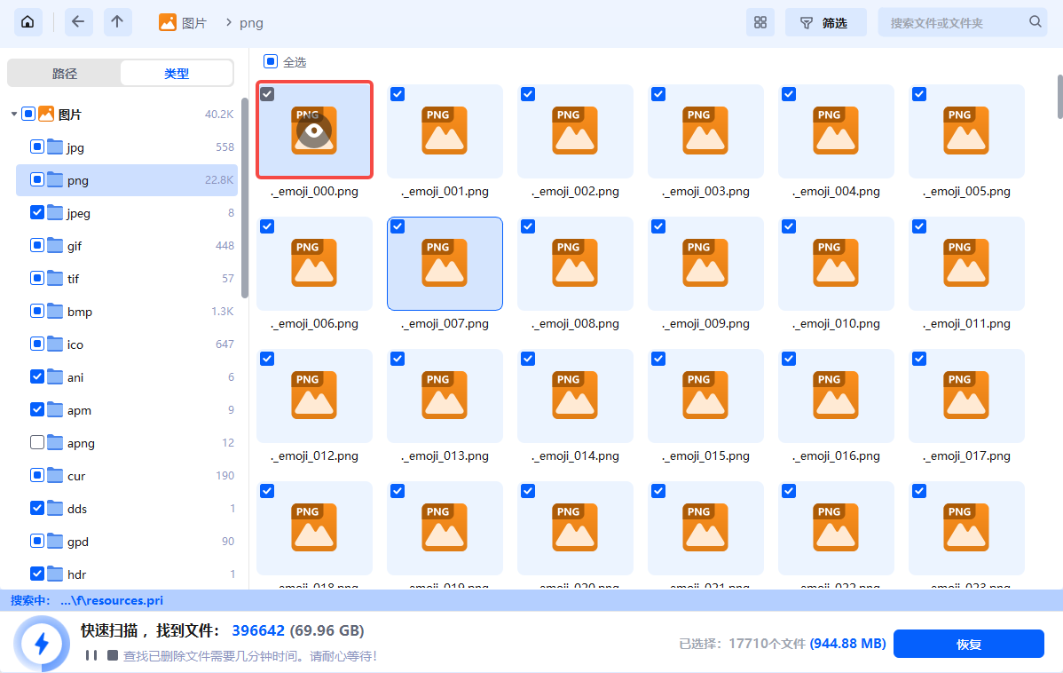
Task: Toggle the jpeg folder checkbox
Action: [37, 212]
